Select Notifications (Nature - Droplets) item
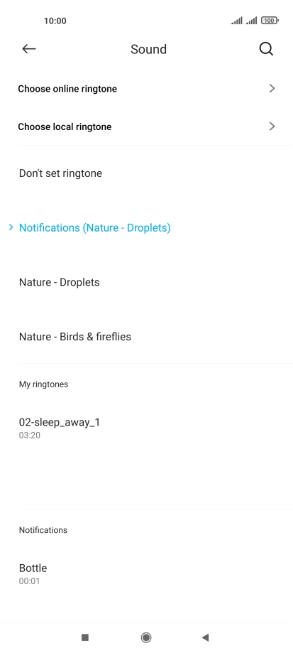Viewport: 293px width, 653px height. click(x=146, y=228)
